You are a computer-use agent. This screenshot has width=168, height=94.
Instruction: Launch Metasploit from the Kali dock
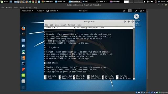pyautogui.click(x=23, y=46)
